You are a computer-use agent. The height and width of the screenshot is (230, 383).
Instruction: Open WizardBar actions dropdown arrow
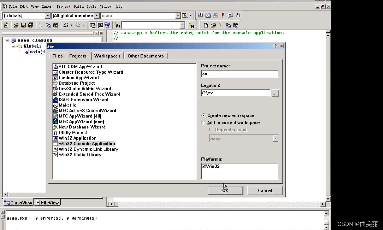coord(190,15)
